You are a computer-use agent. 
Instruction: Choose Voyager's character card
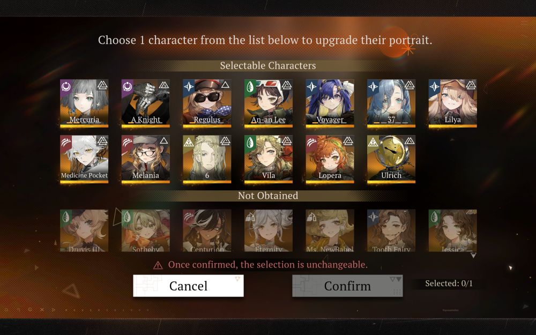point(330,103)
